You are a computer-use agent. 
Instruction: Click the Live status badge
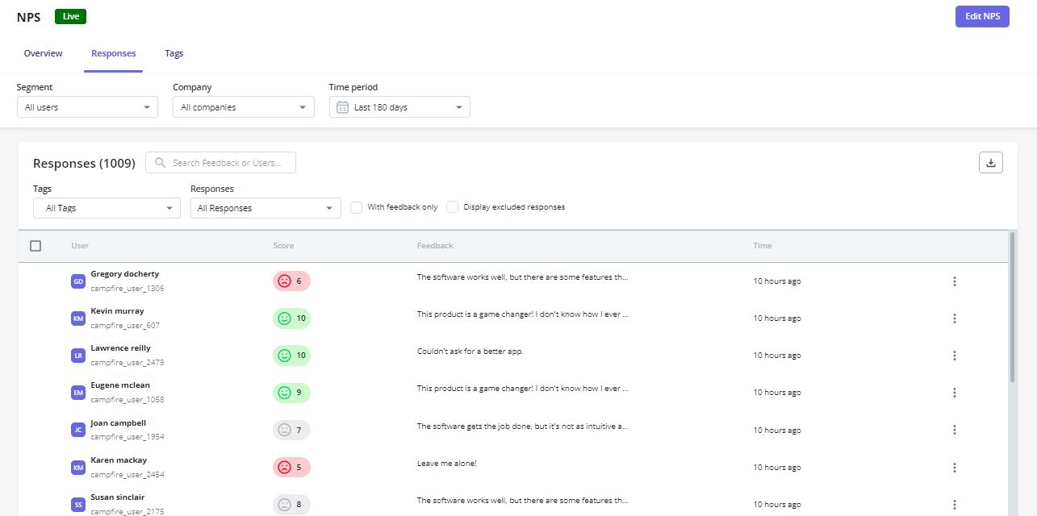pos(70,16)
